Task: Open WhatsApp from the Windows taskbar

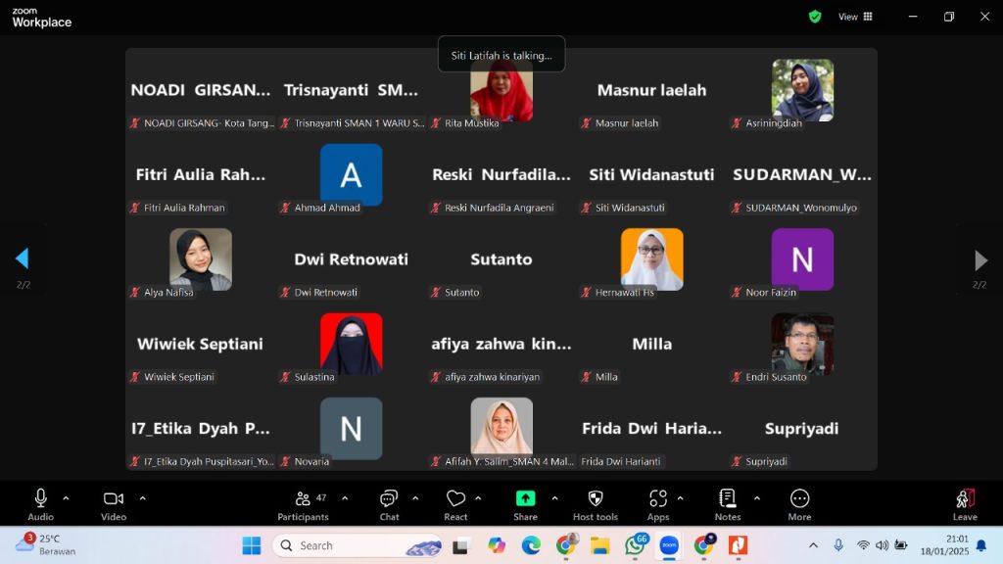Action: tap(635, 545)
